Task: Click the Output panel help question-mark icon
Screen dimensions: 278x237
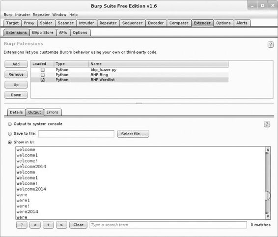Action: (x=267, y=124)
